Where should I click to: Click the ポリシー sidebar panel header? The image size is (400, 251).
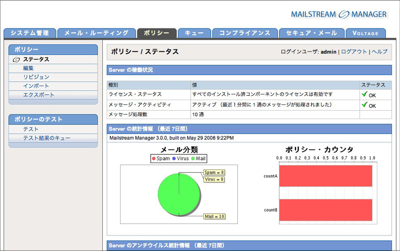pyautogui.click(x=53, y=50)
